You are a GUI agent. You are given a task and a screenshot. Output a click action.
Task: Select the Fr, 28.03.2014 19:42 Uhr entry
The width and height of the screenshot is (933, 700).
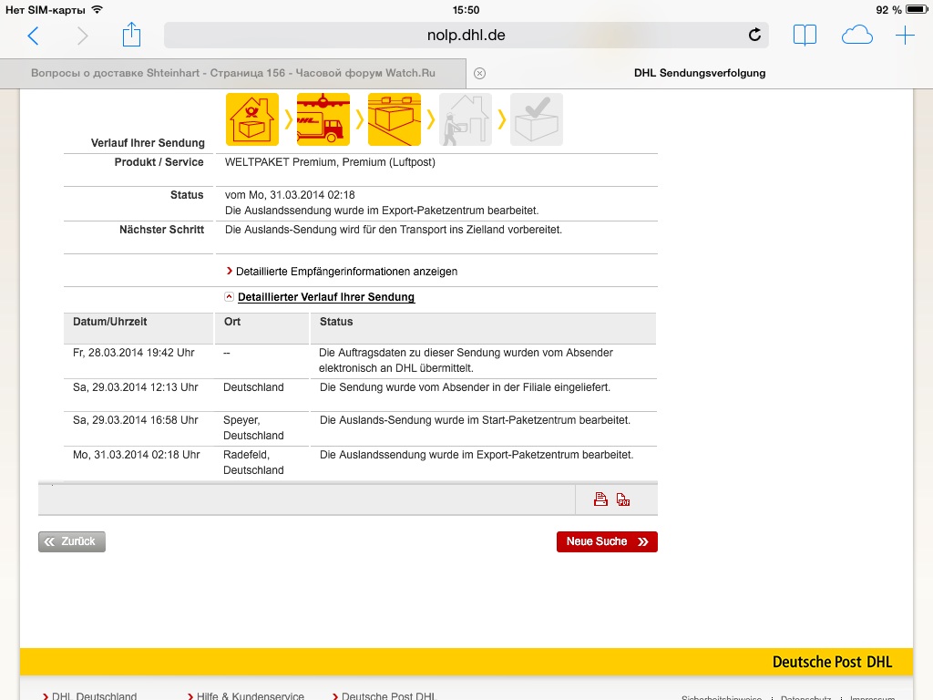click(x=134, y=353)
